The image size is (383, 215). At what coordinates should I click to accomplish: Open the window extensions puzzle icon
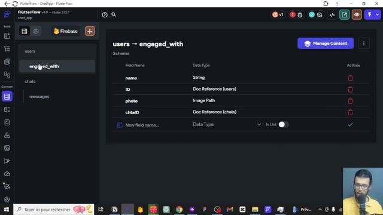tap(326, 4)
